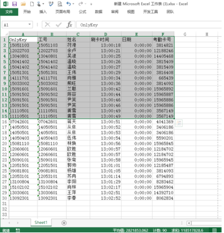Screen dimensions: 224x233
Task: Click the Quick Analysis icon beside selection
Action: click(179, 123)
